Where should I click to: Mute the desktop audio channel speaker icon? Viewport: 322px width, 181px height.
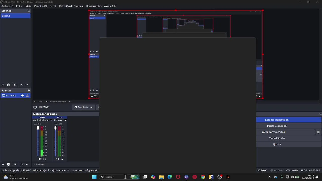pos(40,159)
